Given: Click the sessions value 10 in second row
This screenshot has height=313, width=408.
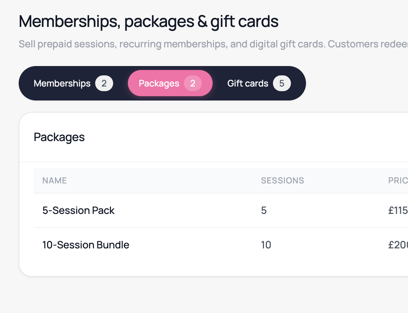Looking at the screenshot, I should click(266, 245).
